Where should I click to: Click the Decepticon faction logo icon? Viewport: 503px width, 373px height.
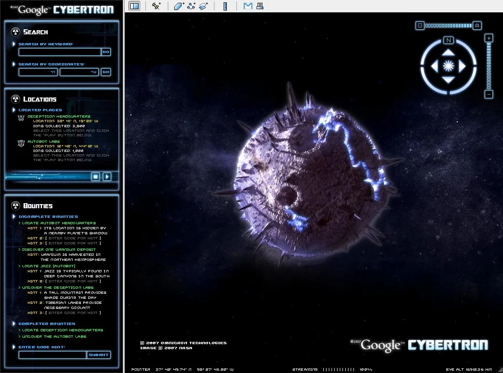(x=21, y=118)
